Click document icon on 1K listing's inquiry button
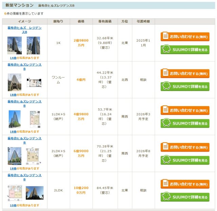 (x=165, y=36)
